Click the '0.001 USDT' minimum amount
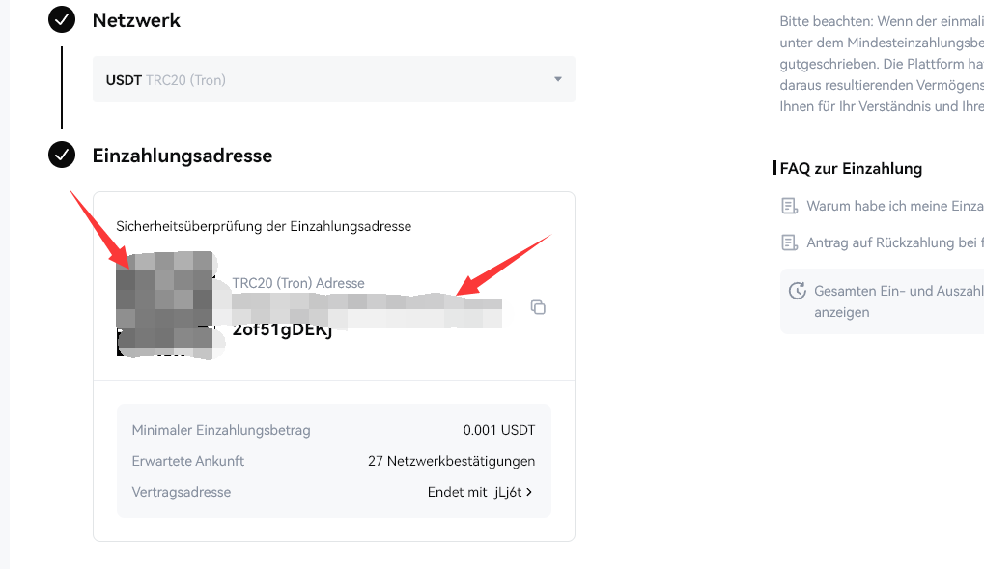This screenshot has width=984, height=569. 498,430
